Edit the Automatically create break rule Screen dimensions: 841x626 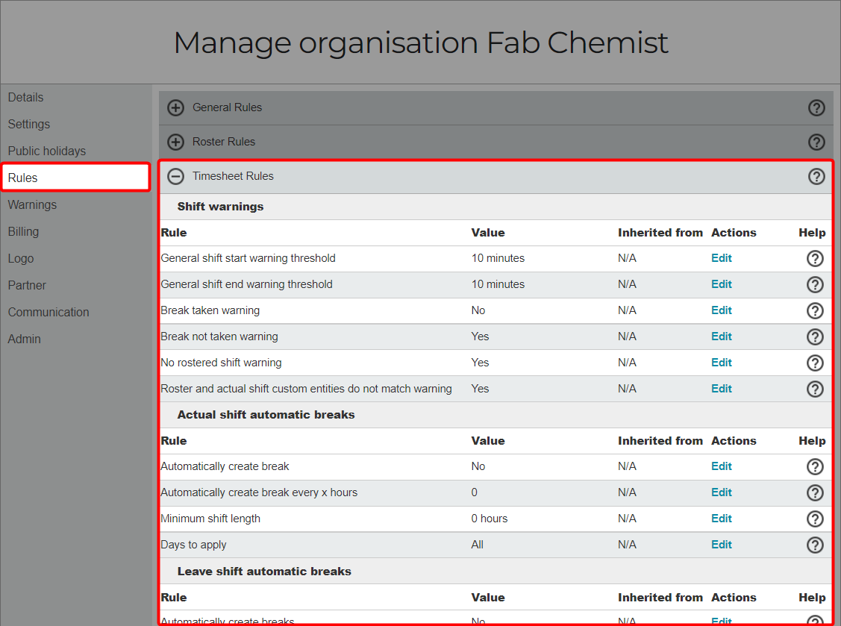pyautogui.click(x=722, y=466)
